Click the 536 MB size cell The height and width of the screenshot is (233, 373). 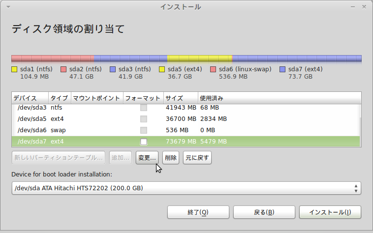[x=177, y=130]
